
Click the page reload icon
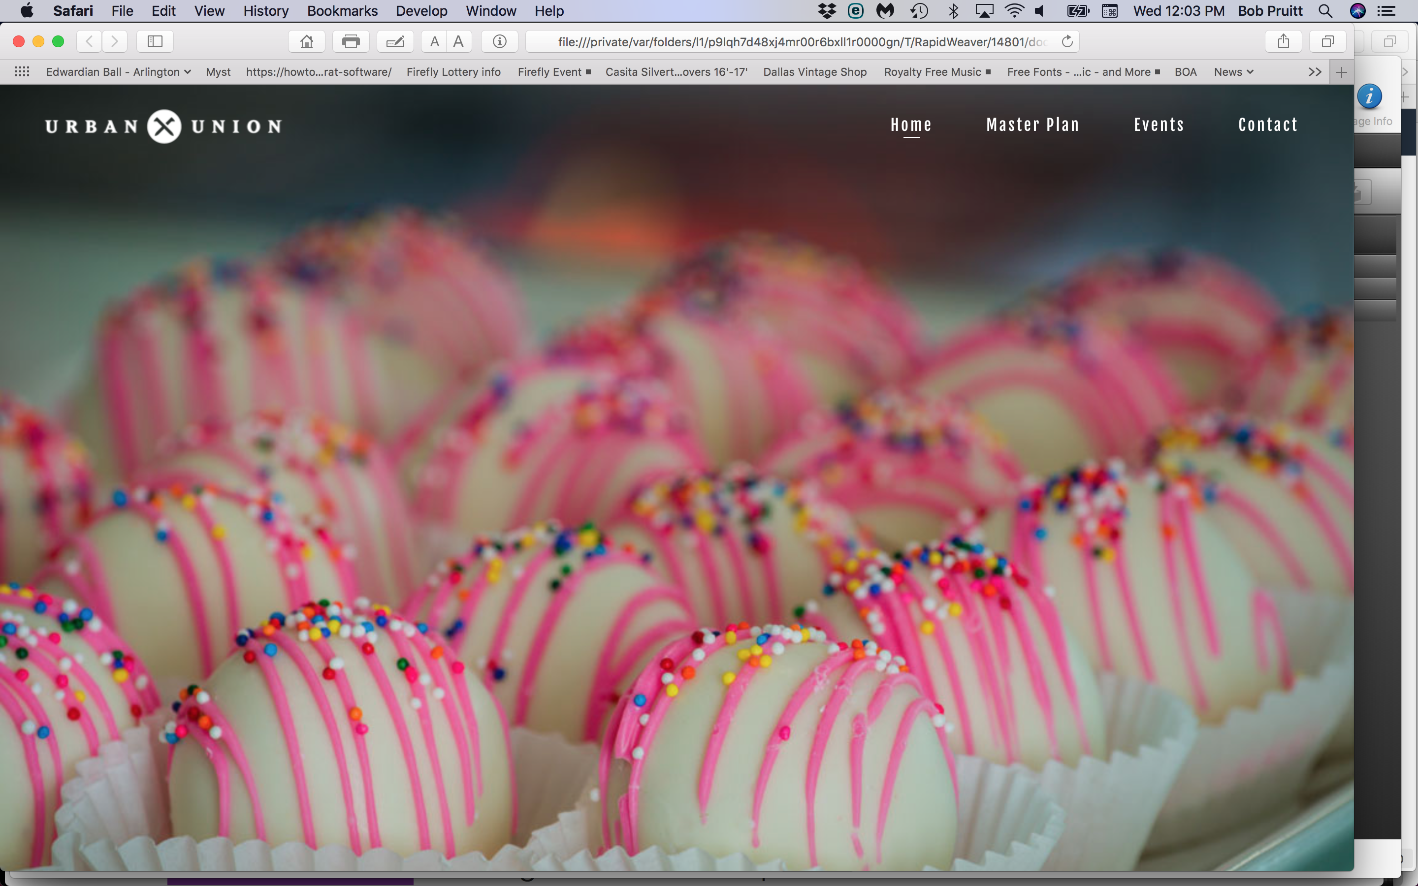point(1067,42)
